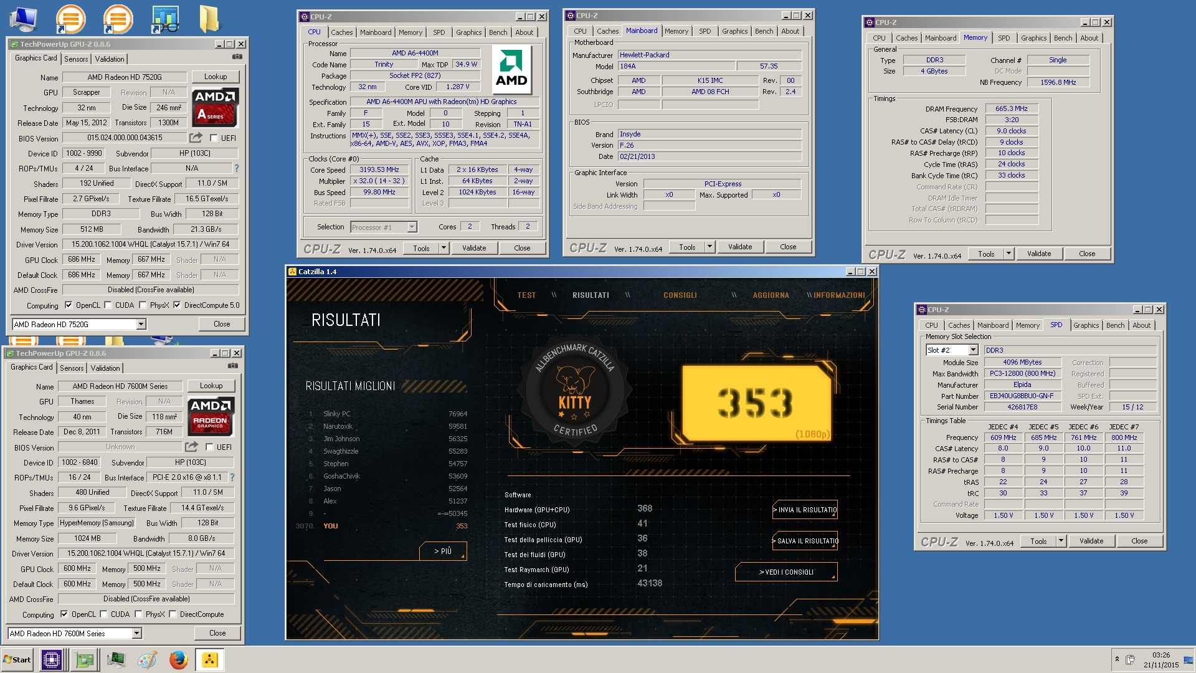Open the Computer desktop icon
This screenshot has height=673, width=1196.
point(24,19)
